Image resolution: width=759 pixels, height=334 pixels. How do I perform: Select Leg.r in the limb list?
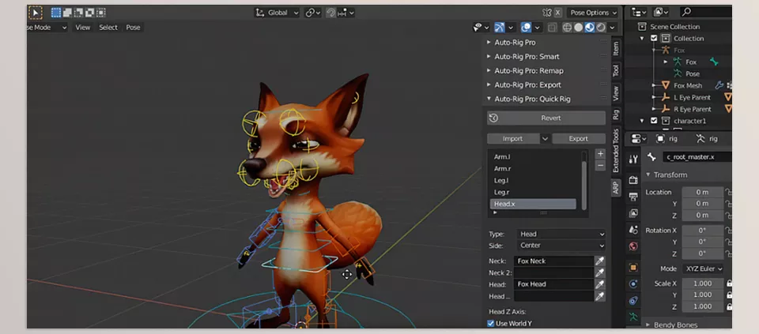pos(533,193)
